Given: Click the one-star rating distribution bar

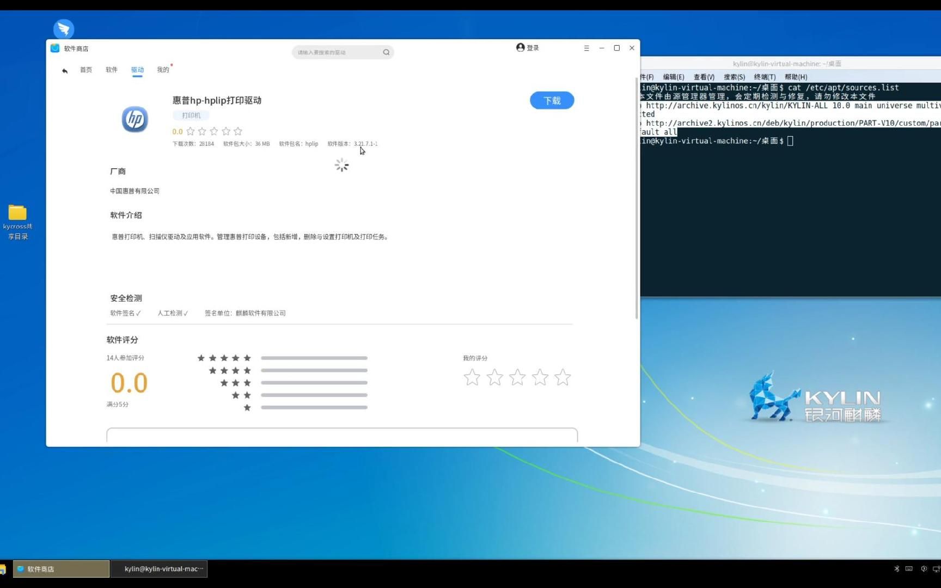Looking at the screenshot, I should point(314,407).
